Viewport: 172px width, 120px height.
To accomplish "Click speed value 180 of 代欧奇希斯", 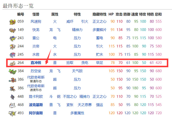I will (x=135, y=88).
